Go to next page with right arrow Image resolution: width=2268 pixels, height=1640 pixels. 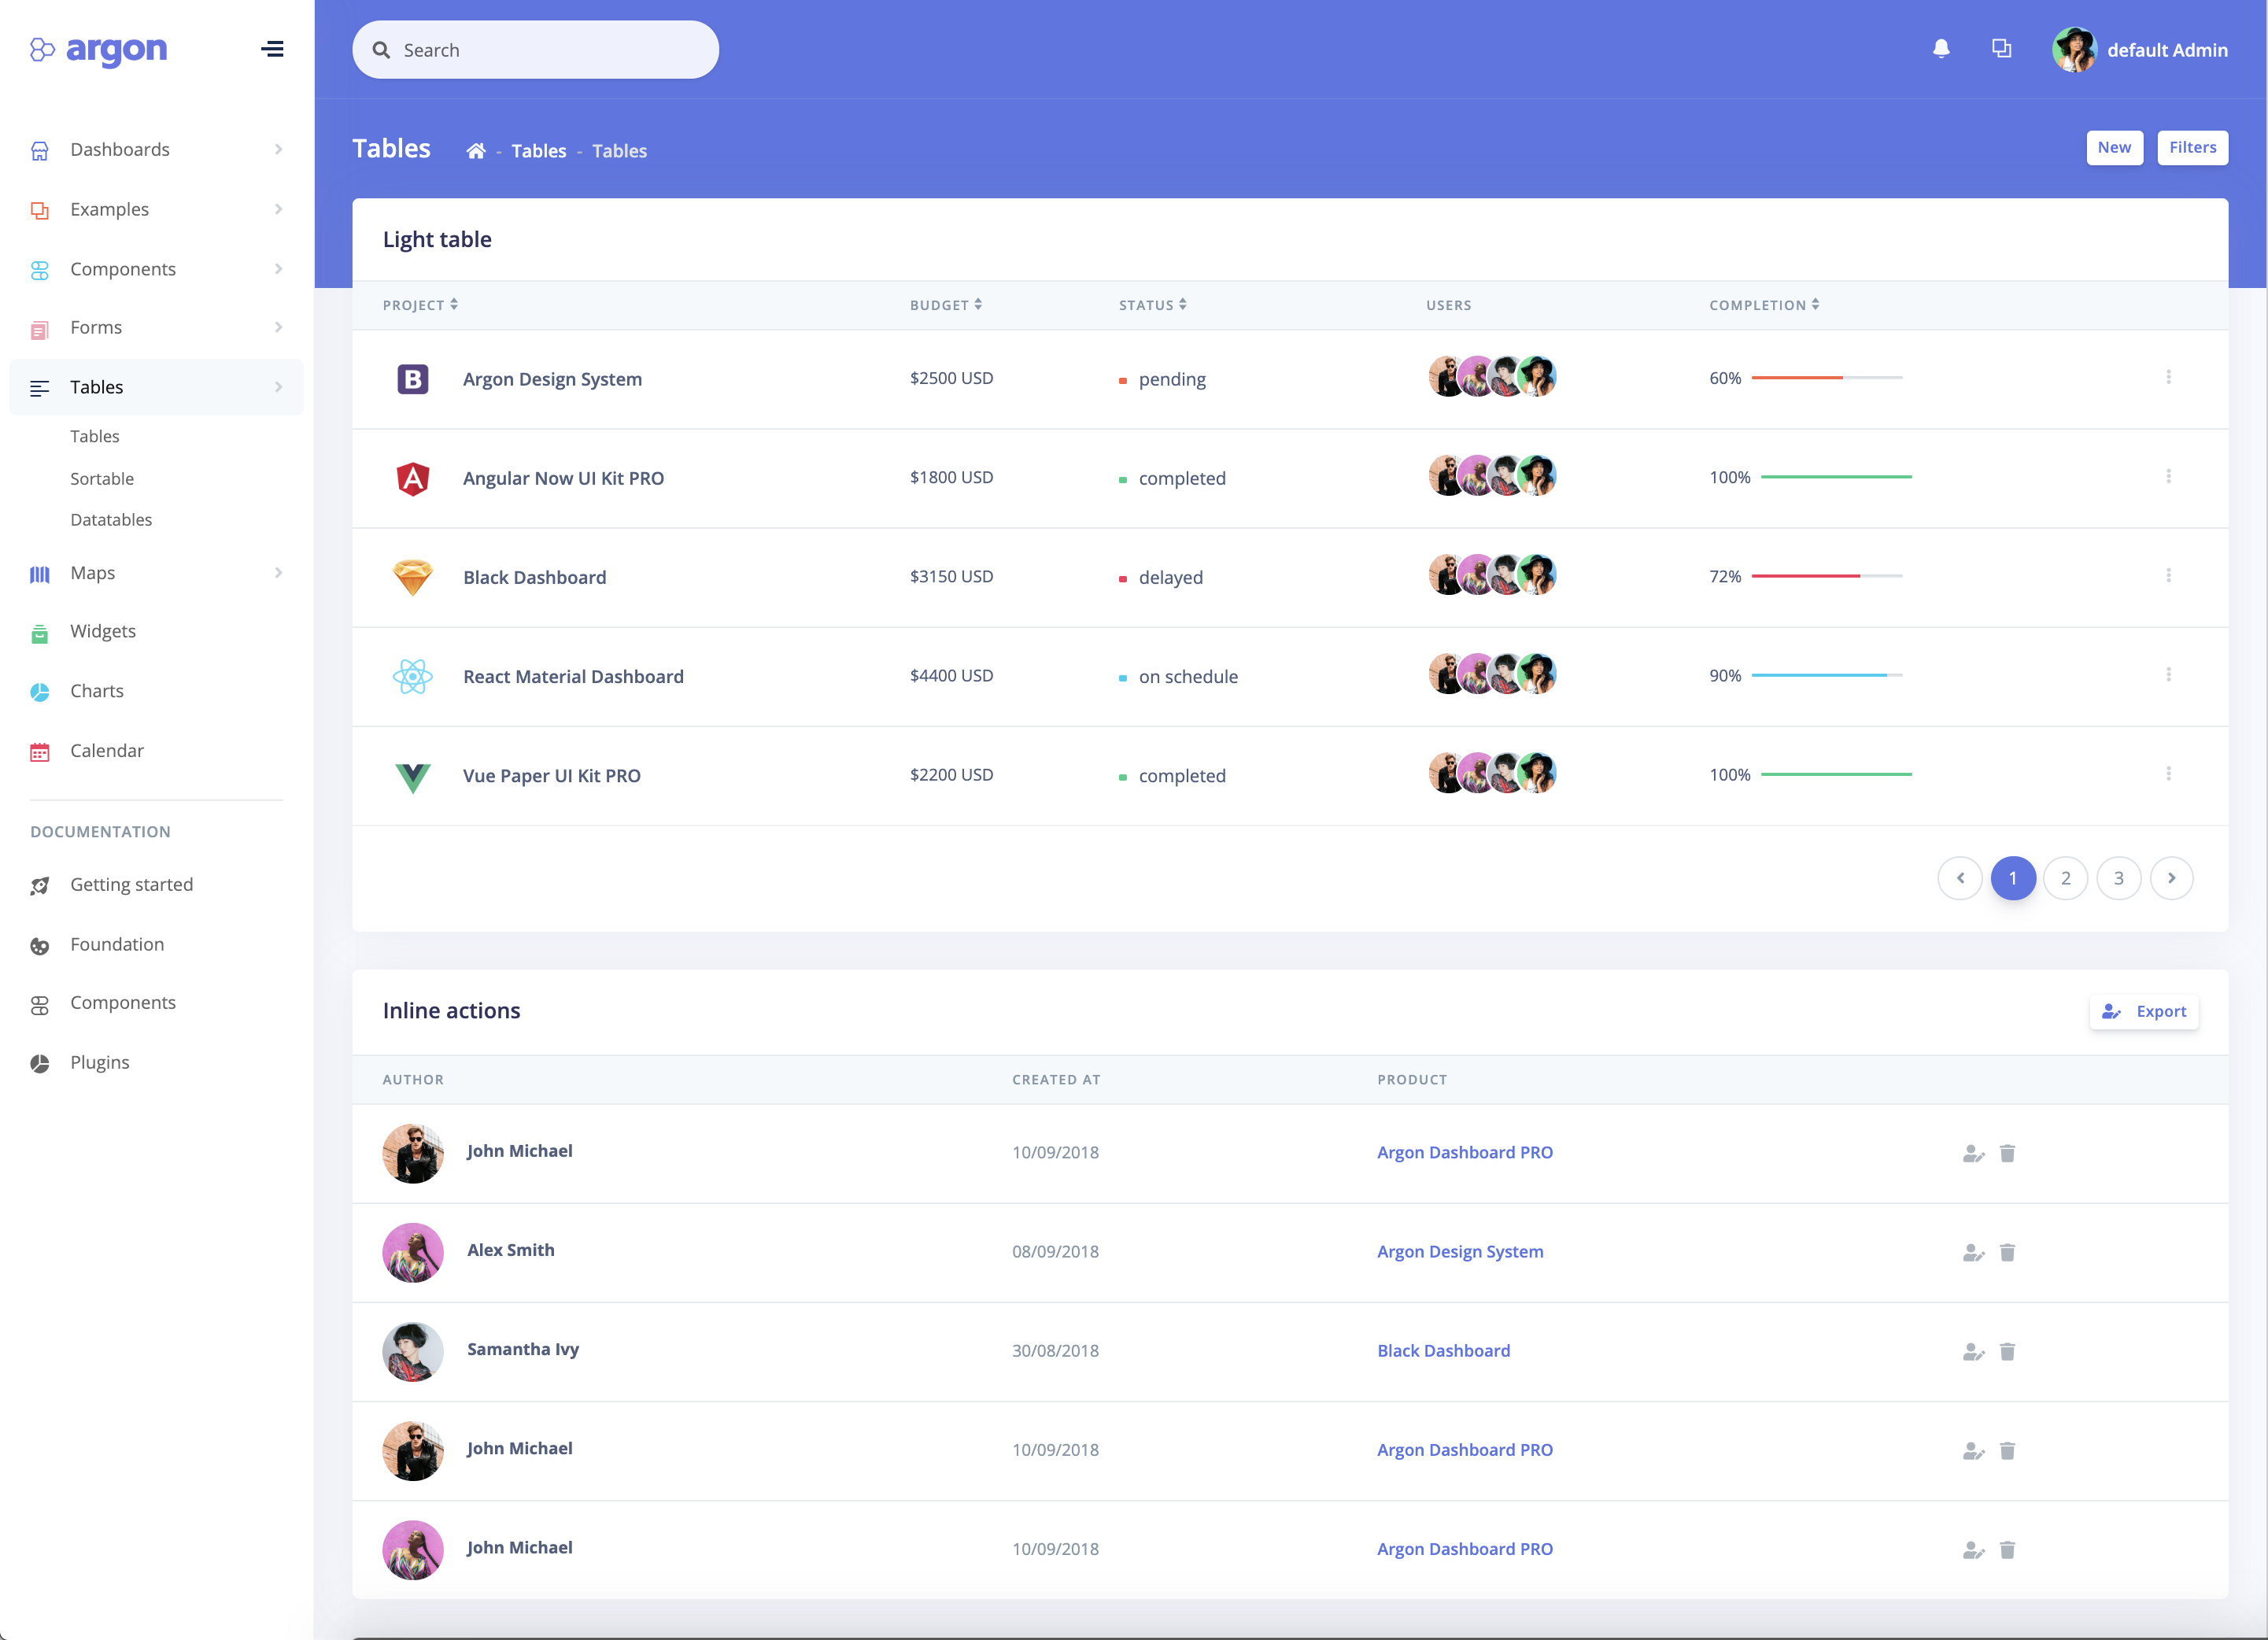pos(2171,879)
